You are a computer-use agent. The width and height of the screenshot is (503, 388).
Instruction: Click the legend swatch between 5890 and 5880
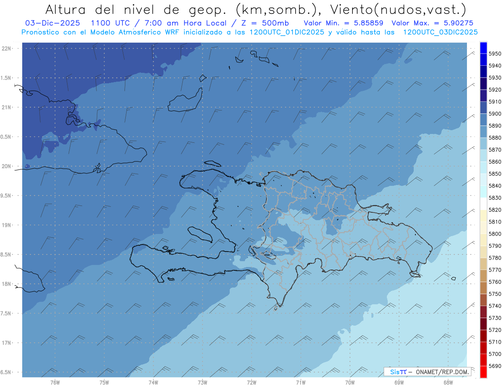coord(483,132)
